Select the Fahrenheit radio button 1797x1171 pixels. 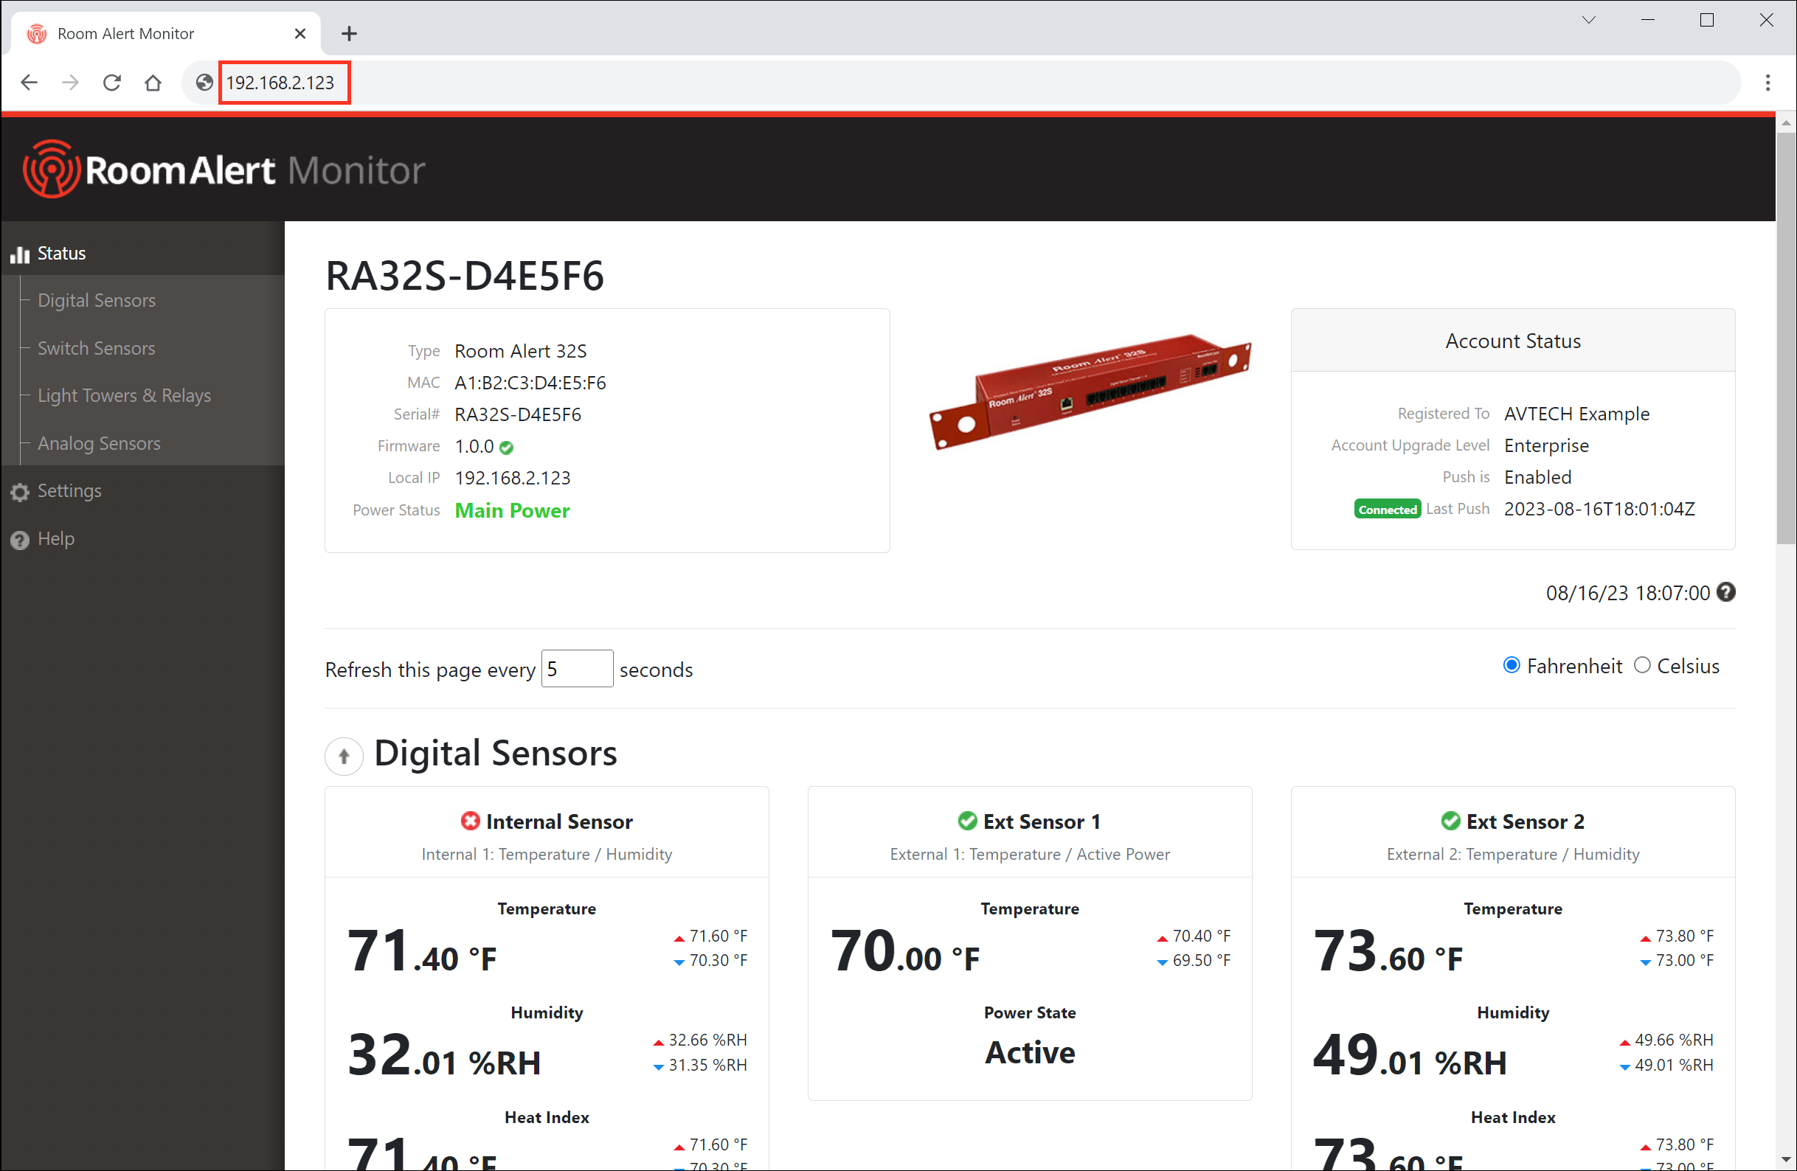tap(1511, 665)
